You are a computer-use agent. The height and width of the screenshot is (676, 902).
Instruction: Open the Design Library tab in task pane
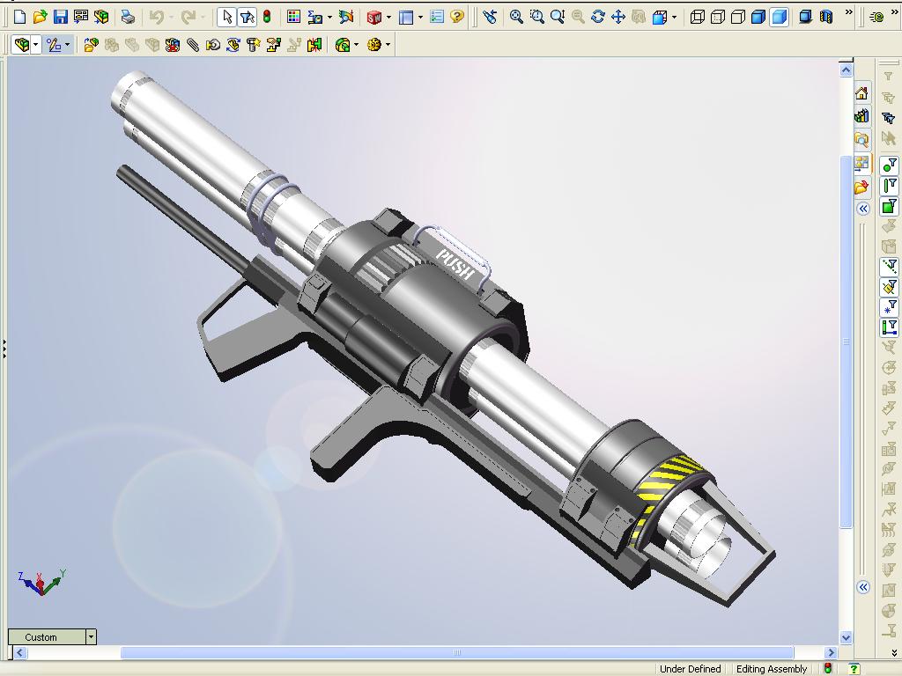[x=861, y=116]
